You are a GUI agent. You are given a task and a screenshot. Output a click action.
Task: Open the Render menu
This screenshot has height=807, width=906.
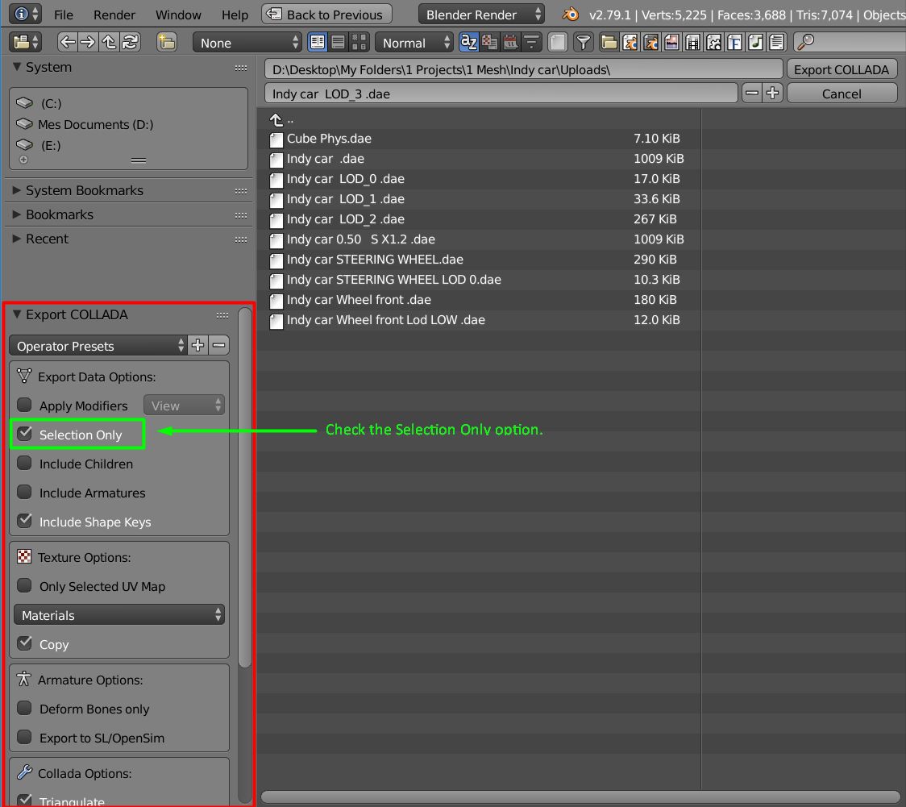point(114,15)
